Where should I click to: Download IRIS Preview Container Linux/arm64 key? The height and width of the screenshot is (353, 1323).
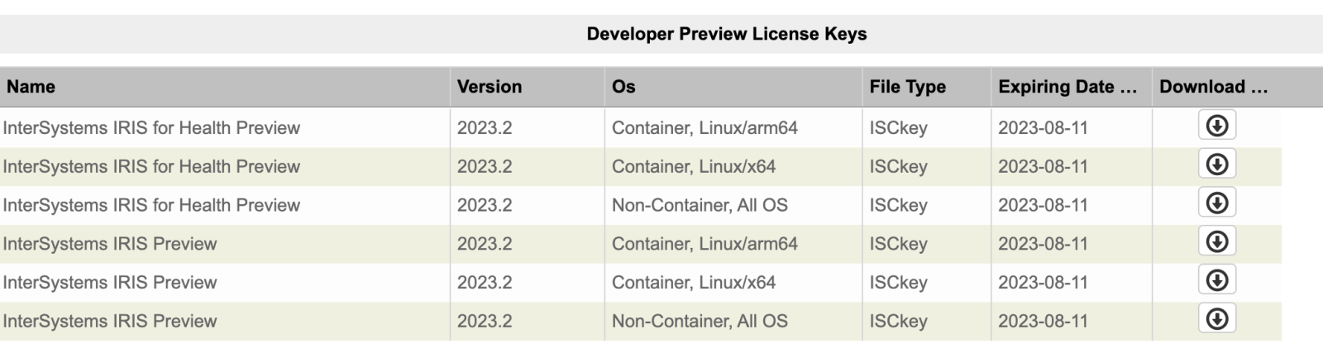coord(1216,242)
